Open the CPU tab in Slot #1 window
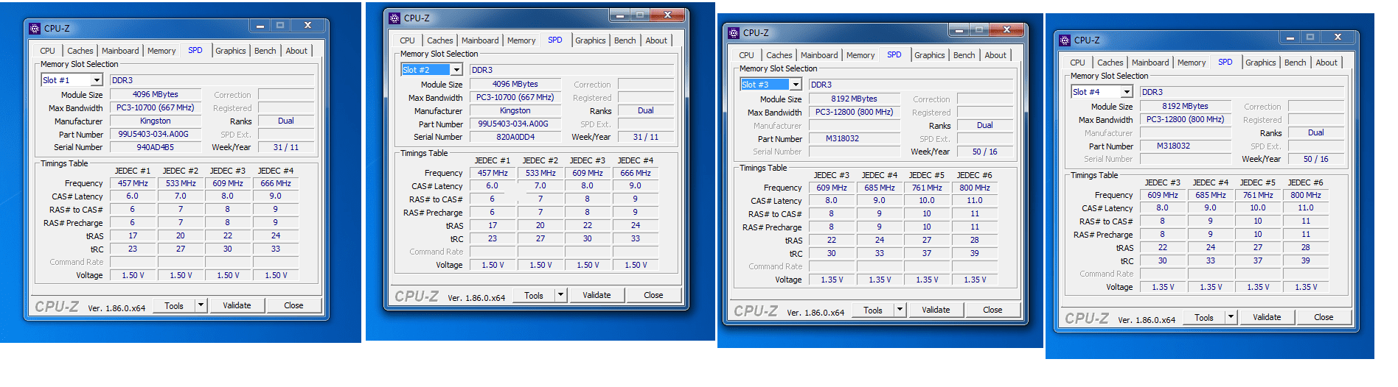This screenshot has height=387, width=1398. [47, 51]
